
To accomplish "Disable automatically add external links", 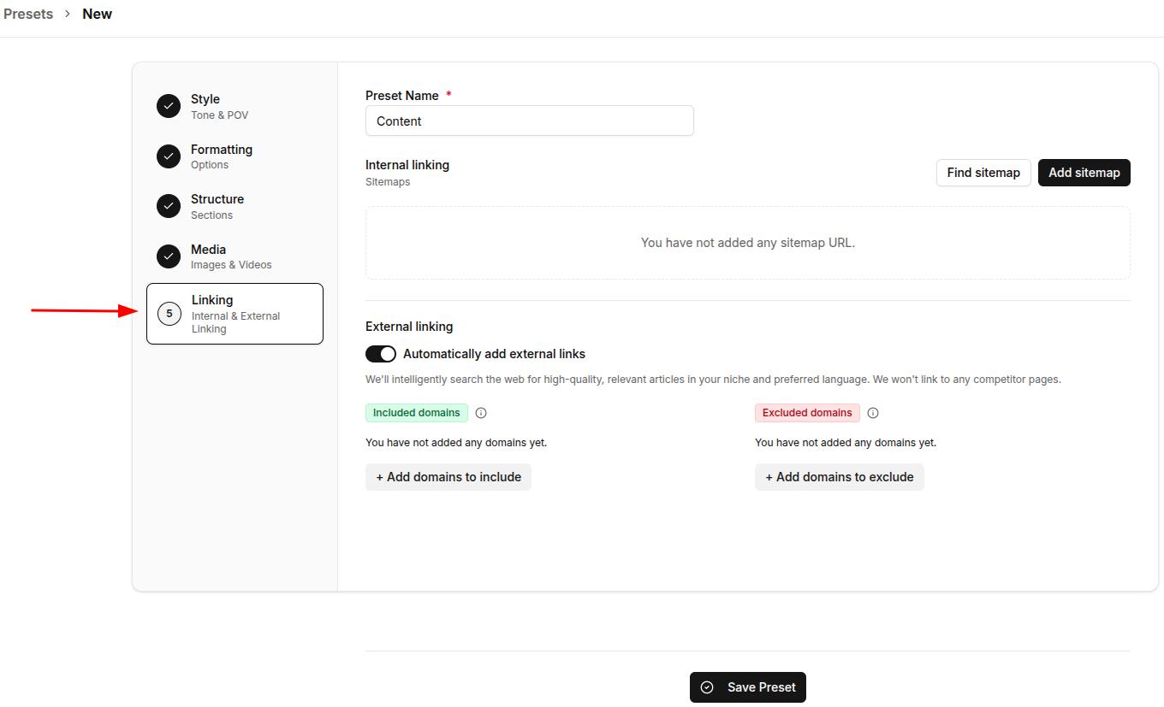I will [x=380, y=353].
